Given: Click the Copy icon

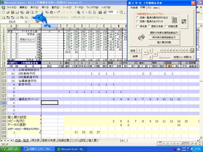Looking at the screenshot, I should (47, 12).
